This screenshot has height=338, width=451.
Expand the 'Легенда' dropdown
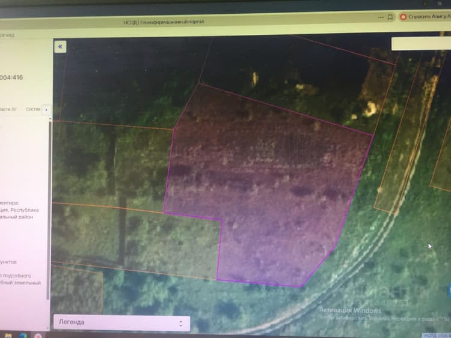[x=121, y=322]
